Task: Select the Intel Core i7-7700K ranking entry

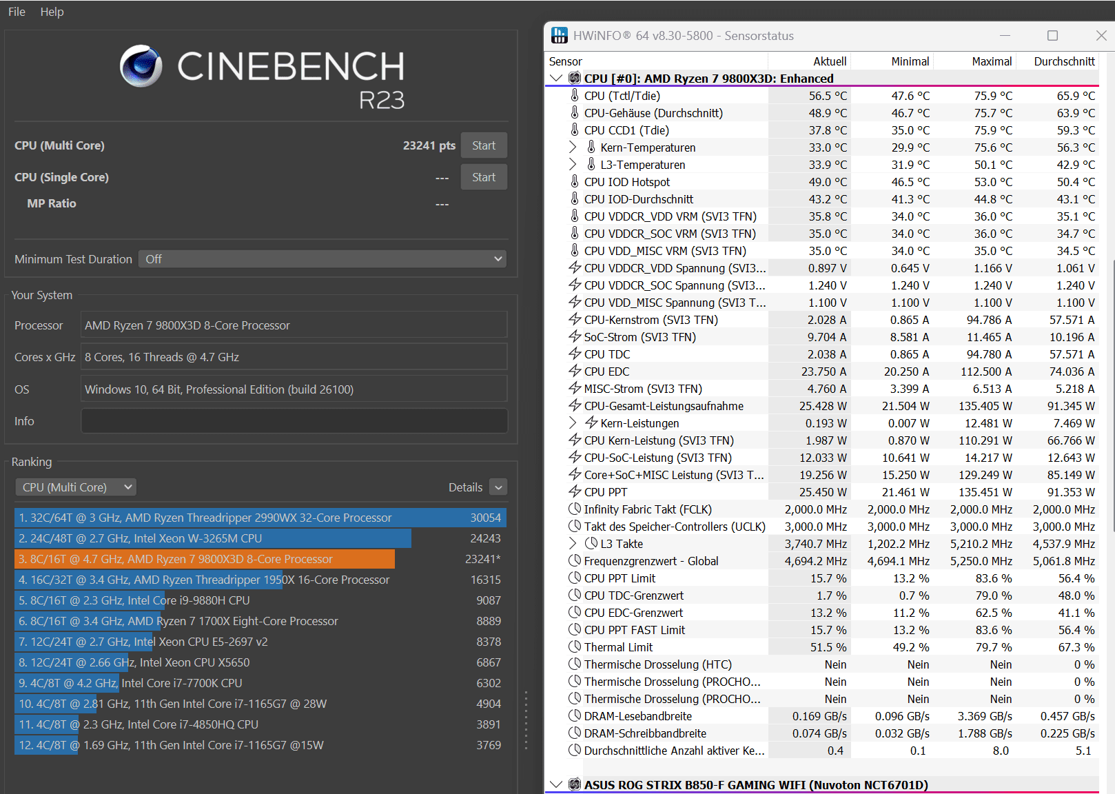Action: click(x=260, y=683)
